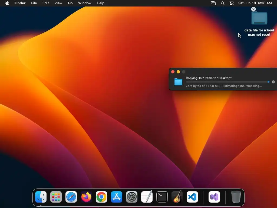Open the Go menu
This screenshot has height=208, width=277.
tap(70, 3)
